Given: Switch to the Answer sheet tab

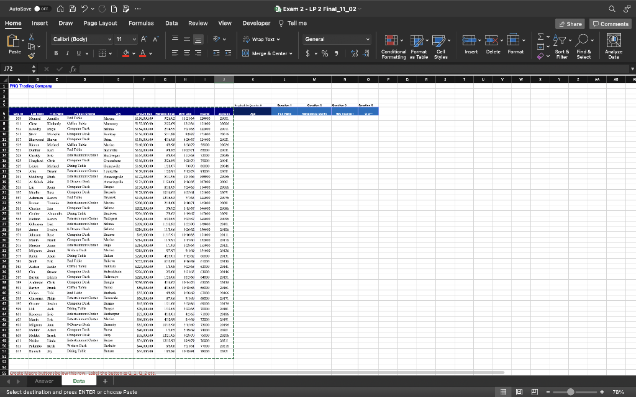Looking at the screenshot, I should tap(45, 381).
